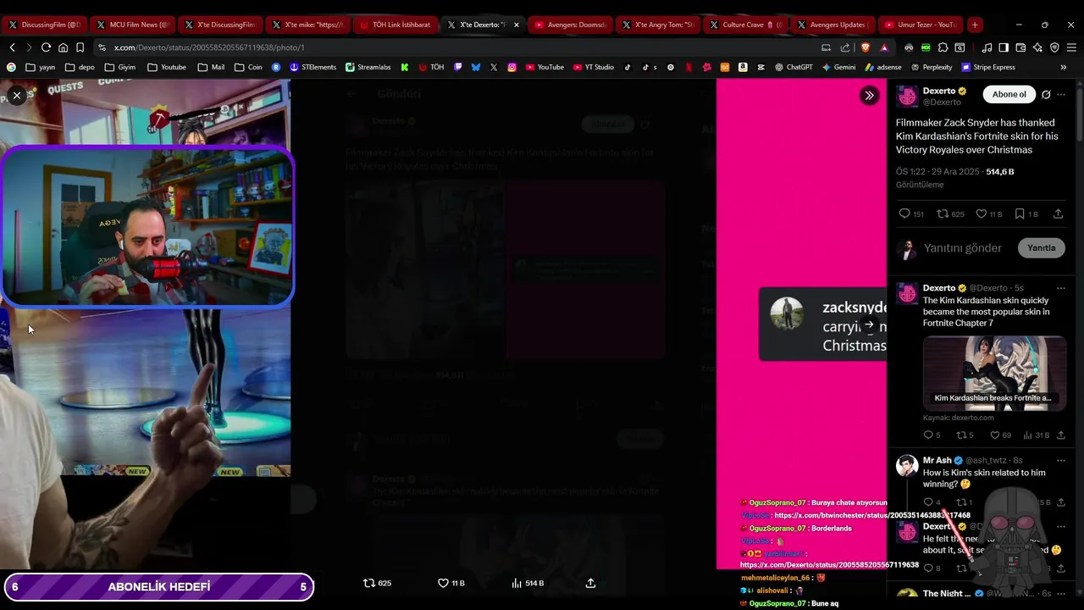Open the Brave Shields lion icon
The image size is (1084, 610).
[865, 47]
